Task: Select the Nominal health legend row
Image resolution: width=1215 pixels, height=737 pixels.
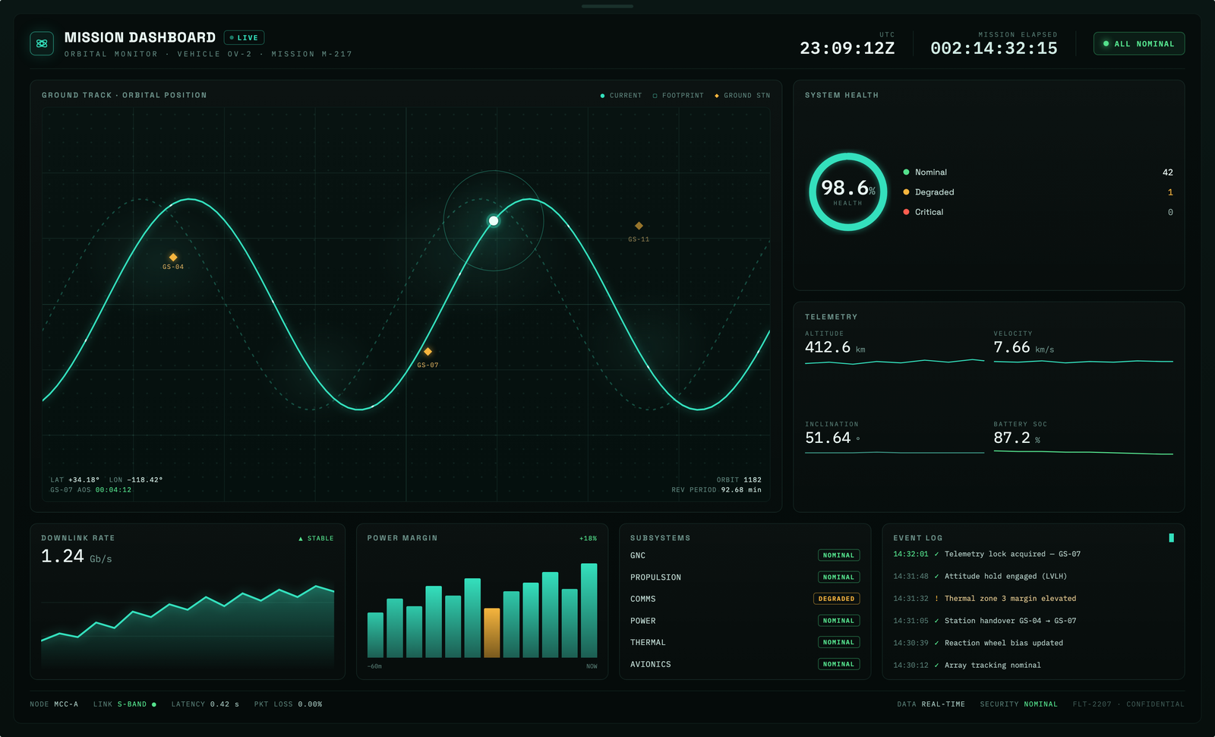Action: (1038, 172)
